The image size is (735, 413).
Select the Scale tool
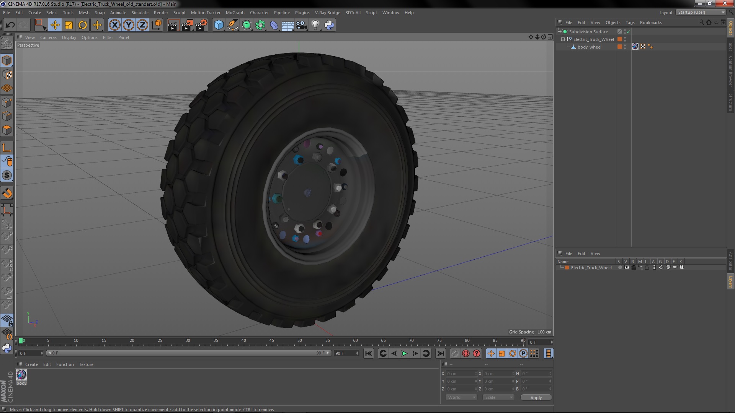(69, 25)
